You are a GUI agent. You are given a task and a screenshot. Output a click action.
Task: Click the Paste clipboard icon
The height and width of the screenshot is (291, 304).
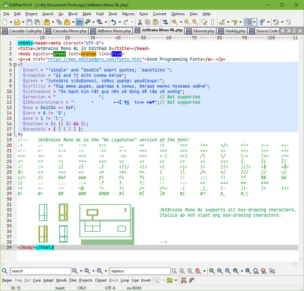(156, 22)
